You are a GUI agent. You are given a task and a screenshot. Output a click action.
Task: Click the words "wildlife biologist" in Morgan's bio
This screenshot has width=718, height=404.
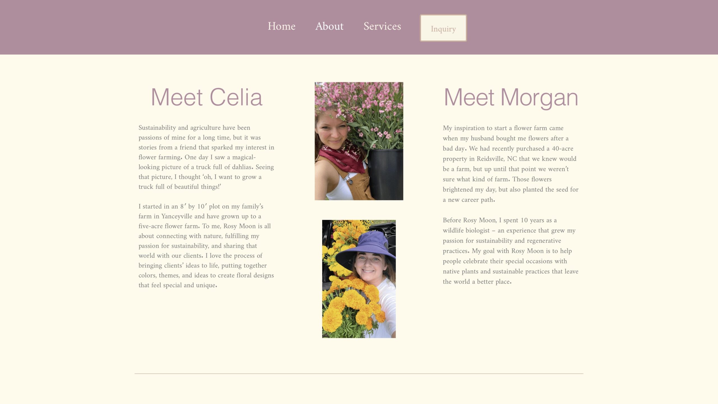click(x=466, y=231)
